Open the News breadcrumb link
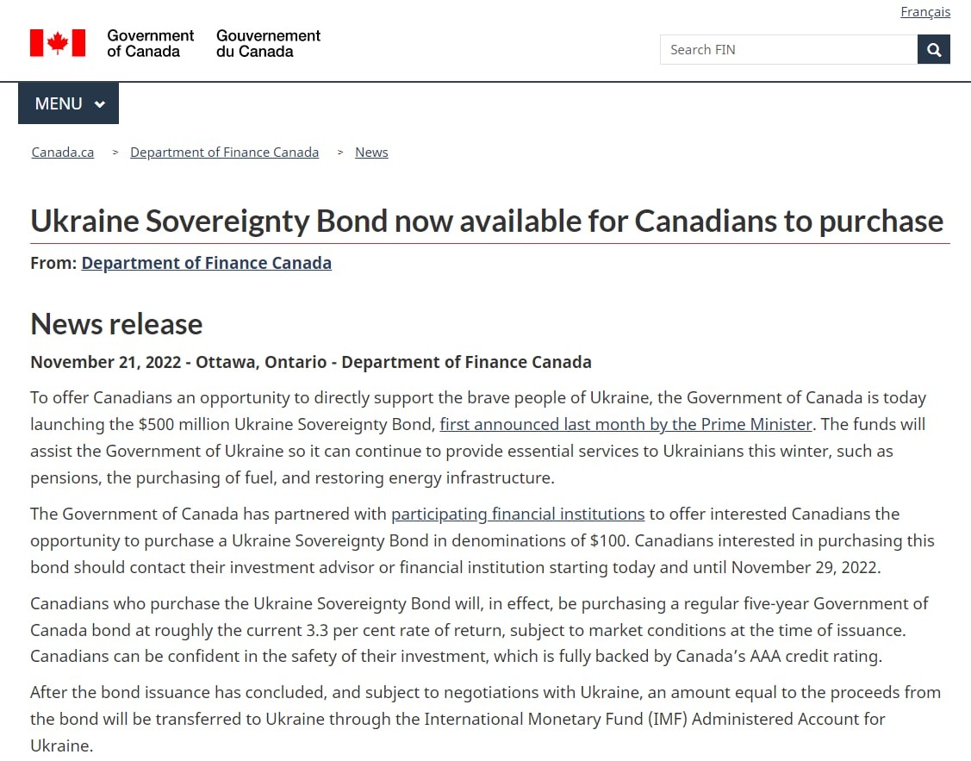971x761 pixels. [371, 153]
